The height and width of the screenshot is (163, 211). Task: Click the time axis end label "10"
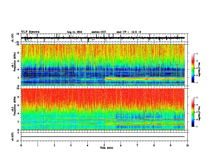pos(187,145)
